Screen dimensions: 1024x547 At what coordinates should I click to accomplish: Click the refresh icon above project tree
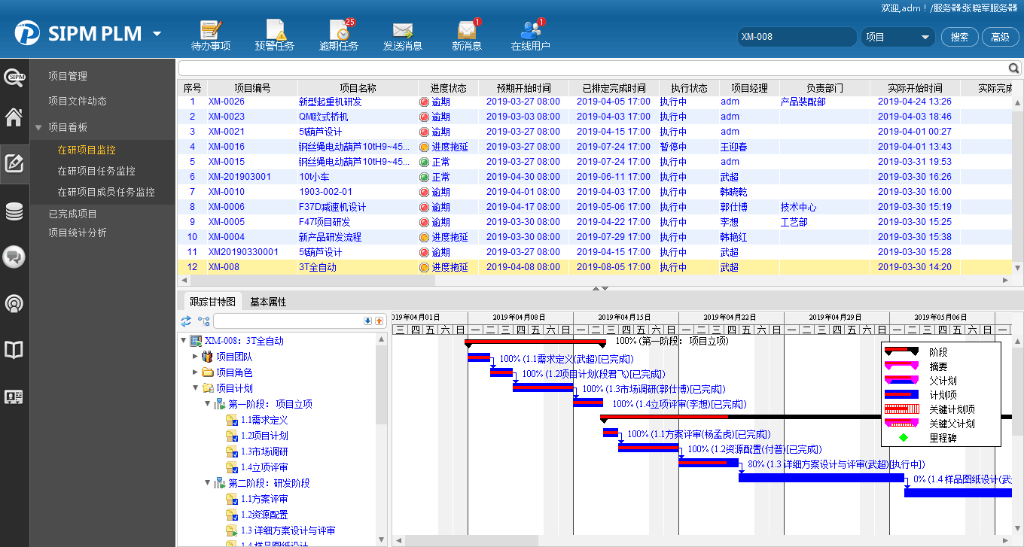click(x=186, y=321)
